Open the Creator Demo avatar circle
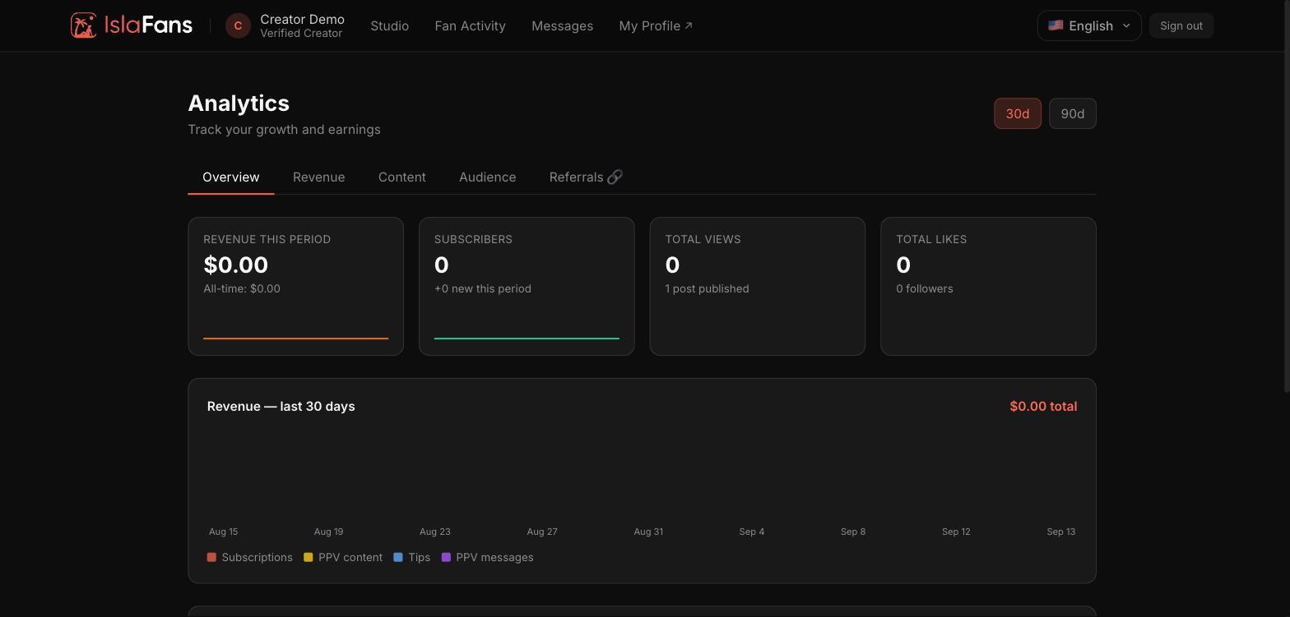Viewport: 1290px width, 617px height. [238, 25]
